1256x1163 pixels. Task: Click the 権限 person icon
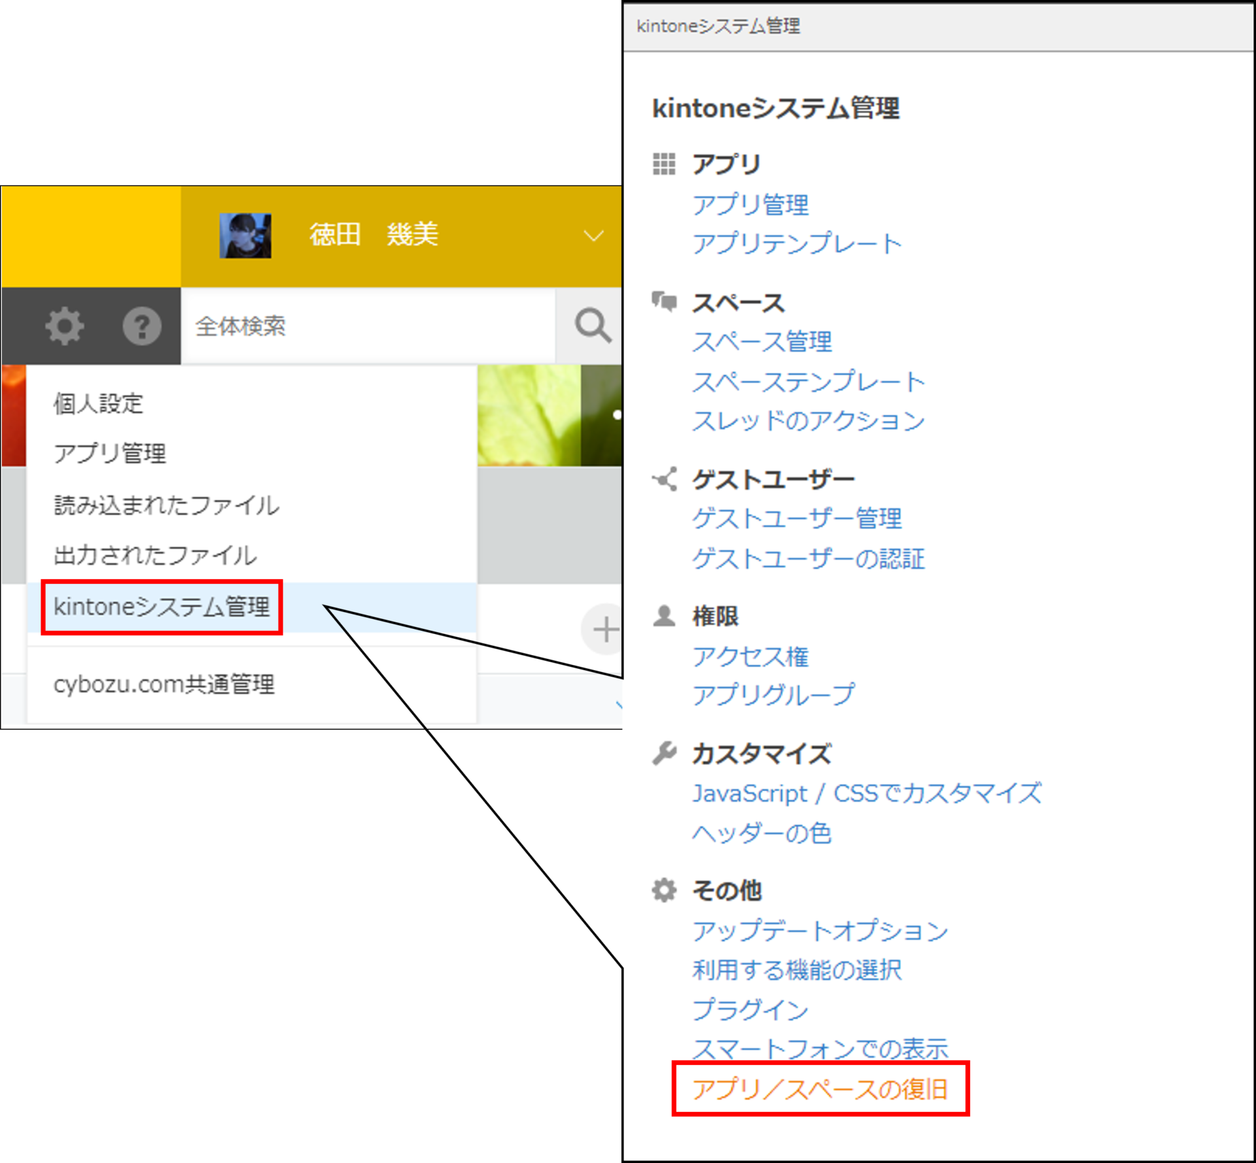click(664, 616)
